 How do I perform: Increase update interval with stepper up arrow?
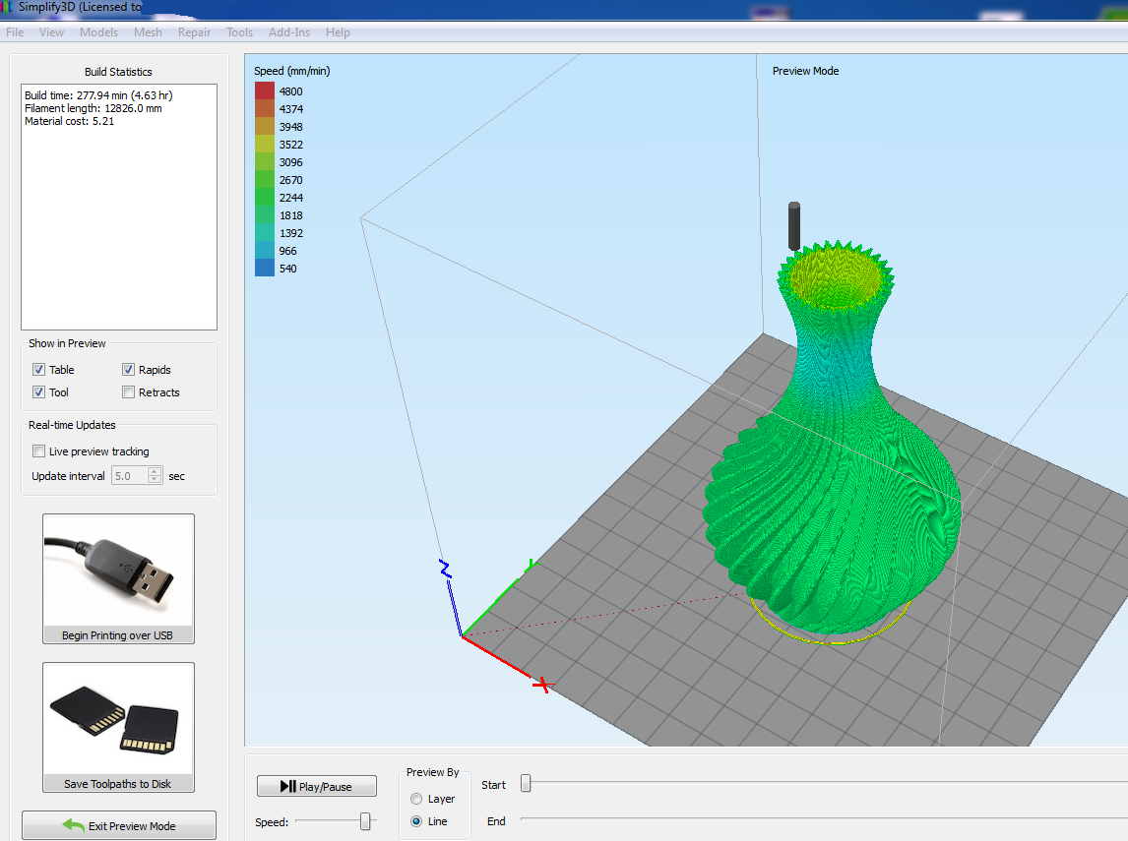[155, 471]
